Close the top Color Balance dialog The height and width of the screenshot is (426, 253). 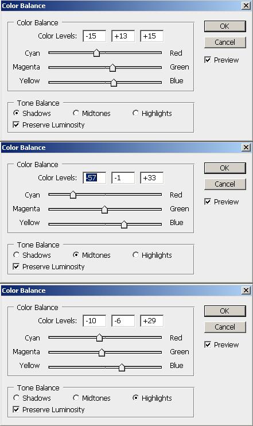[x=246, y=6]
